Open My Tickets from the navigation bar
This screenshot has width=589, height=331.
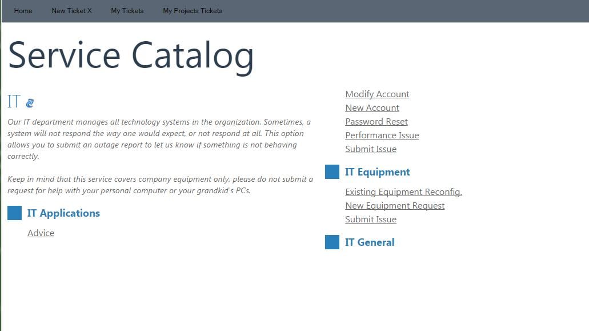(x=127, y=10)
